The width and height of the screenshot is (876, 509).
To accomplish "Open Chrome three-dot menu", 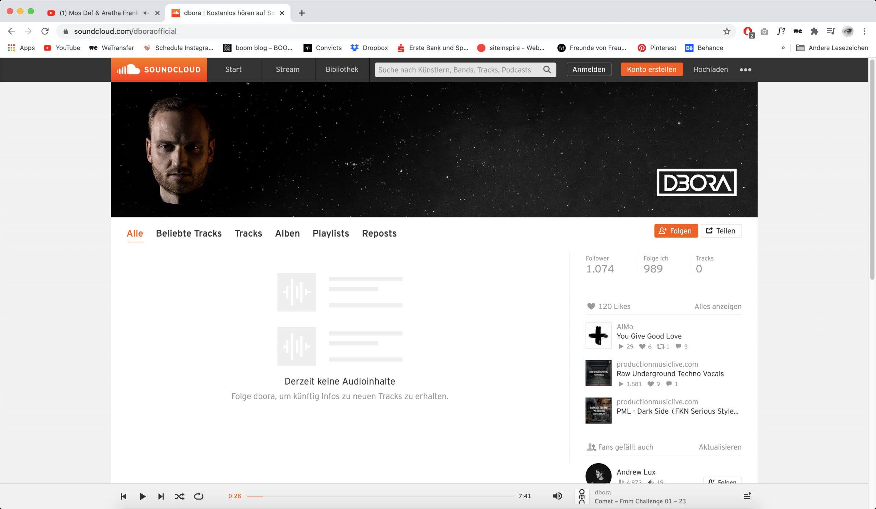I will [864, 31].
